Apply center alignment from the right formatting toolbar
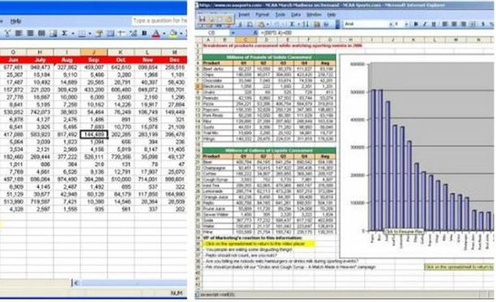The height and width of the screenshot is (302, 496). (454, 24)
